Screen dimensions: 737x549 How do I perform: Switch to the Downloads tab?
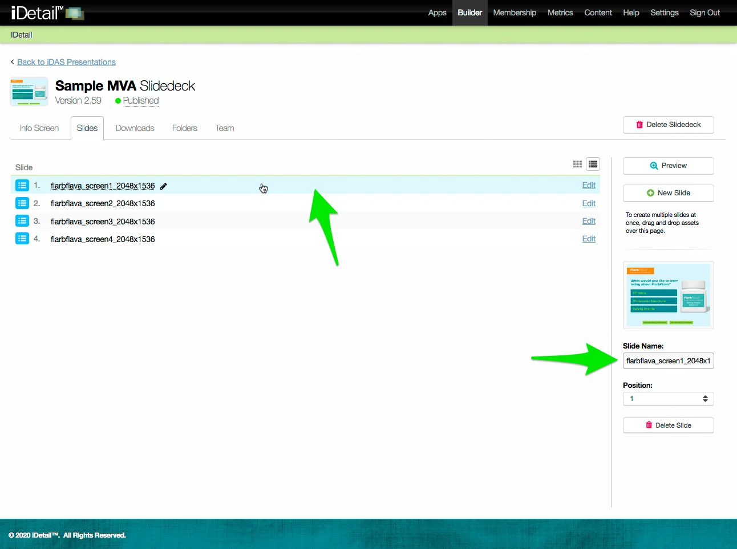click(135, 128)
